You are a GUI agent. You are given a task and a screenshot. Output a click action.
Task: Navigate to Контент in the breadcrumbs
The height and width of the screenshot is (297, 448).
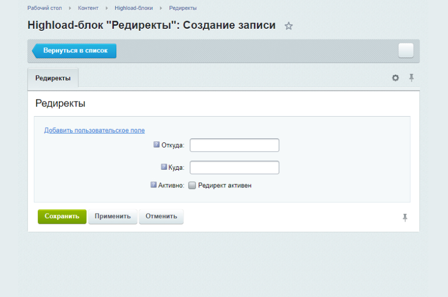(x=89, y=8)
